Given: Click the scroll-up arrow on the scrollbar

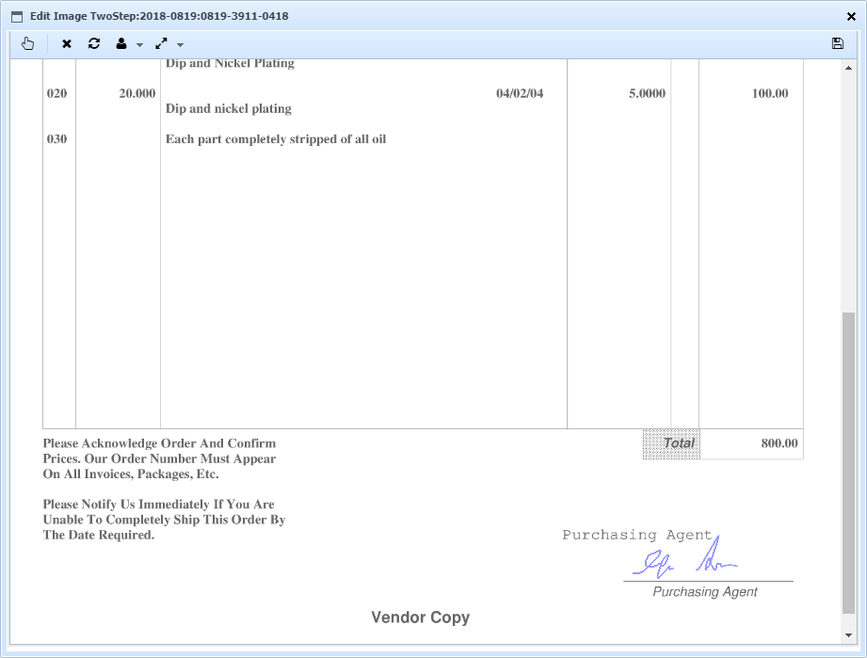Looking at the screenshot, I should tap(850, 67).
